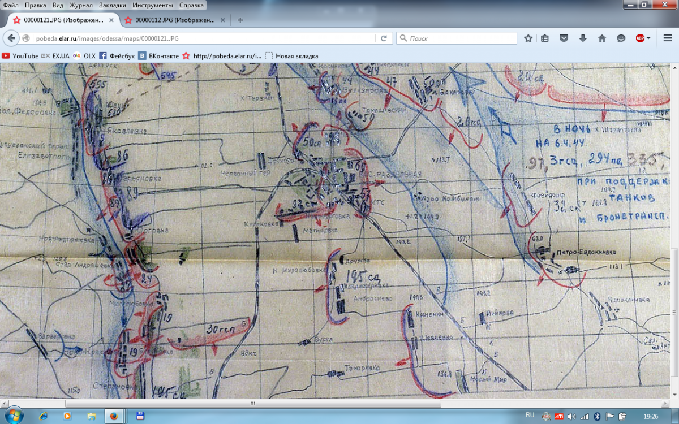Open Windows Media Player from taskbar

[68, 416]
